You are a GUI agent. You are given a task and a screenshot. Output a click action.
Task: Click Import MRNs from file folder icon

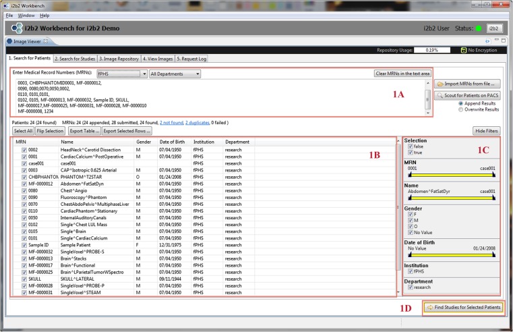click(x=442, y=83)
